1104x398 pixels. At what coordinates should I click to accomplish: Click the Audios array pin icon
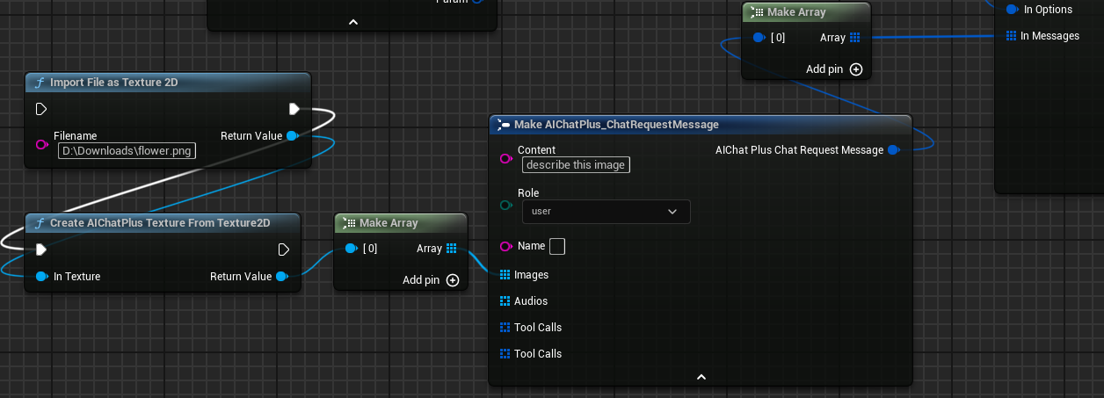[505, 301]
